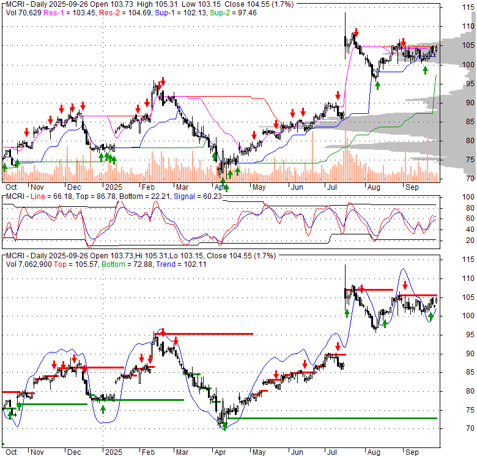Image resolution: width=477 pixels, height=456 pixels.
Task: Click the 'Sep' month label under the top chart
Action: tap(412, 187)
